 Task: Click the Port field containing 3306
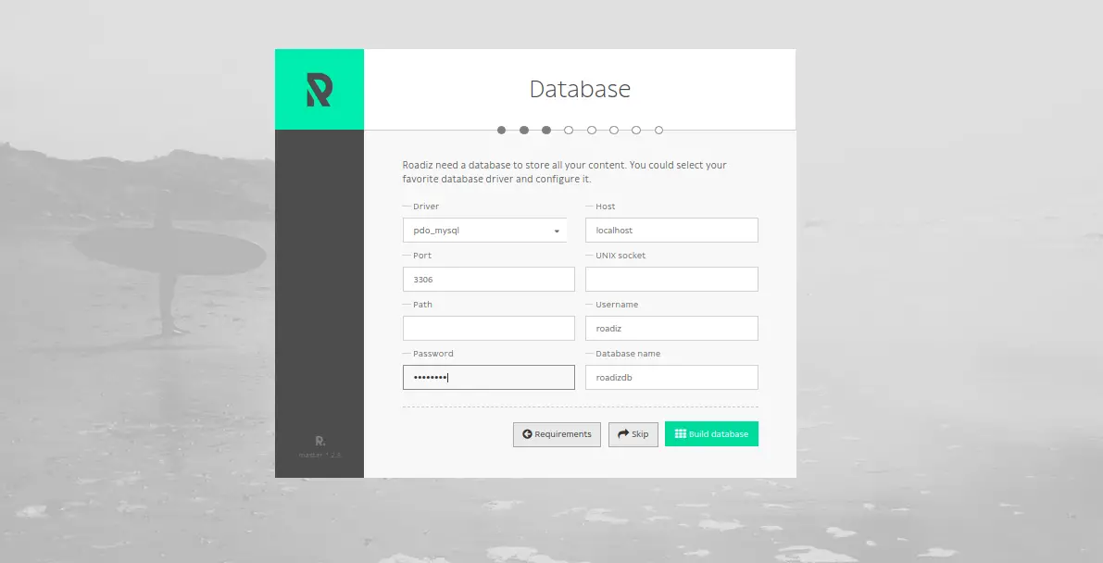click(489, 280)
